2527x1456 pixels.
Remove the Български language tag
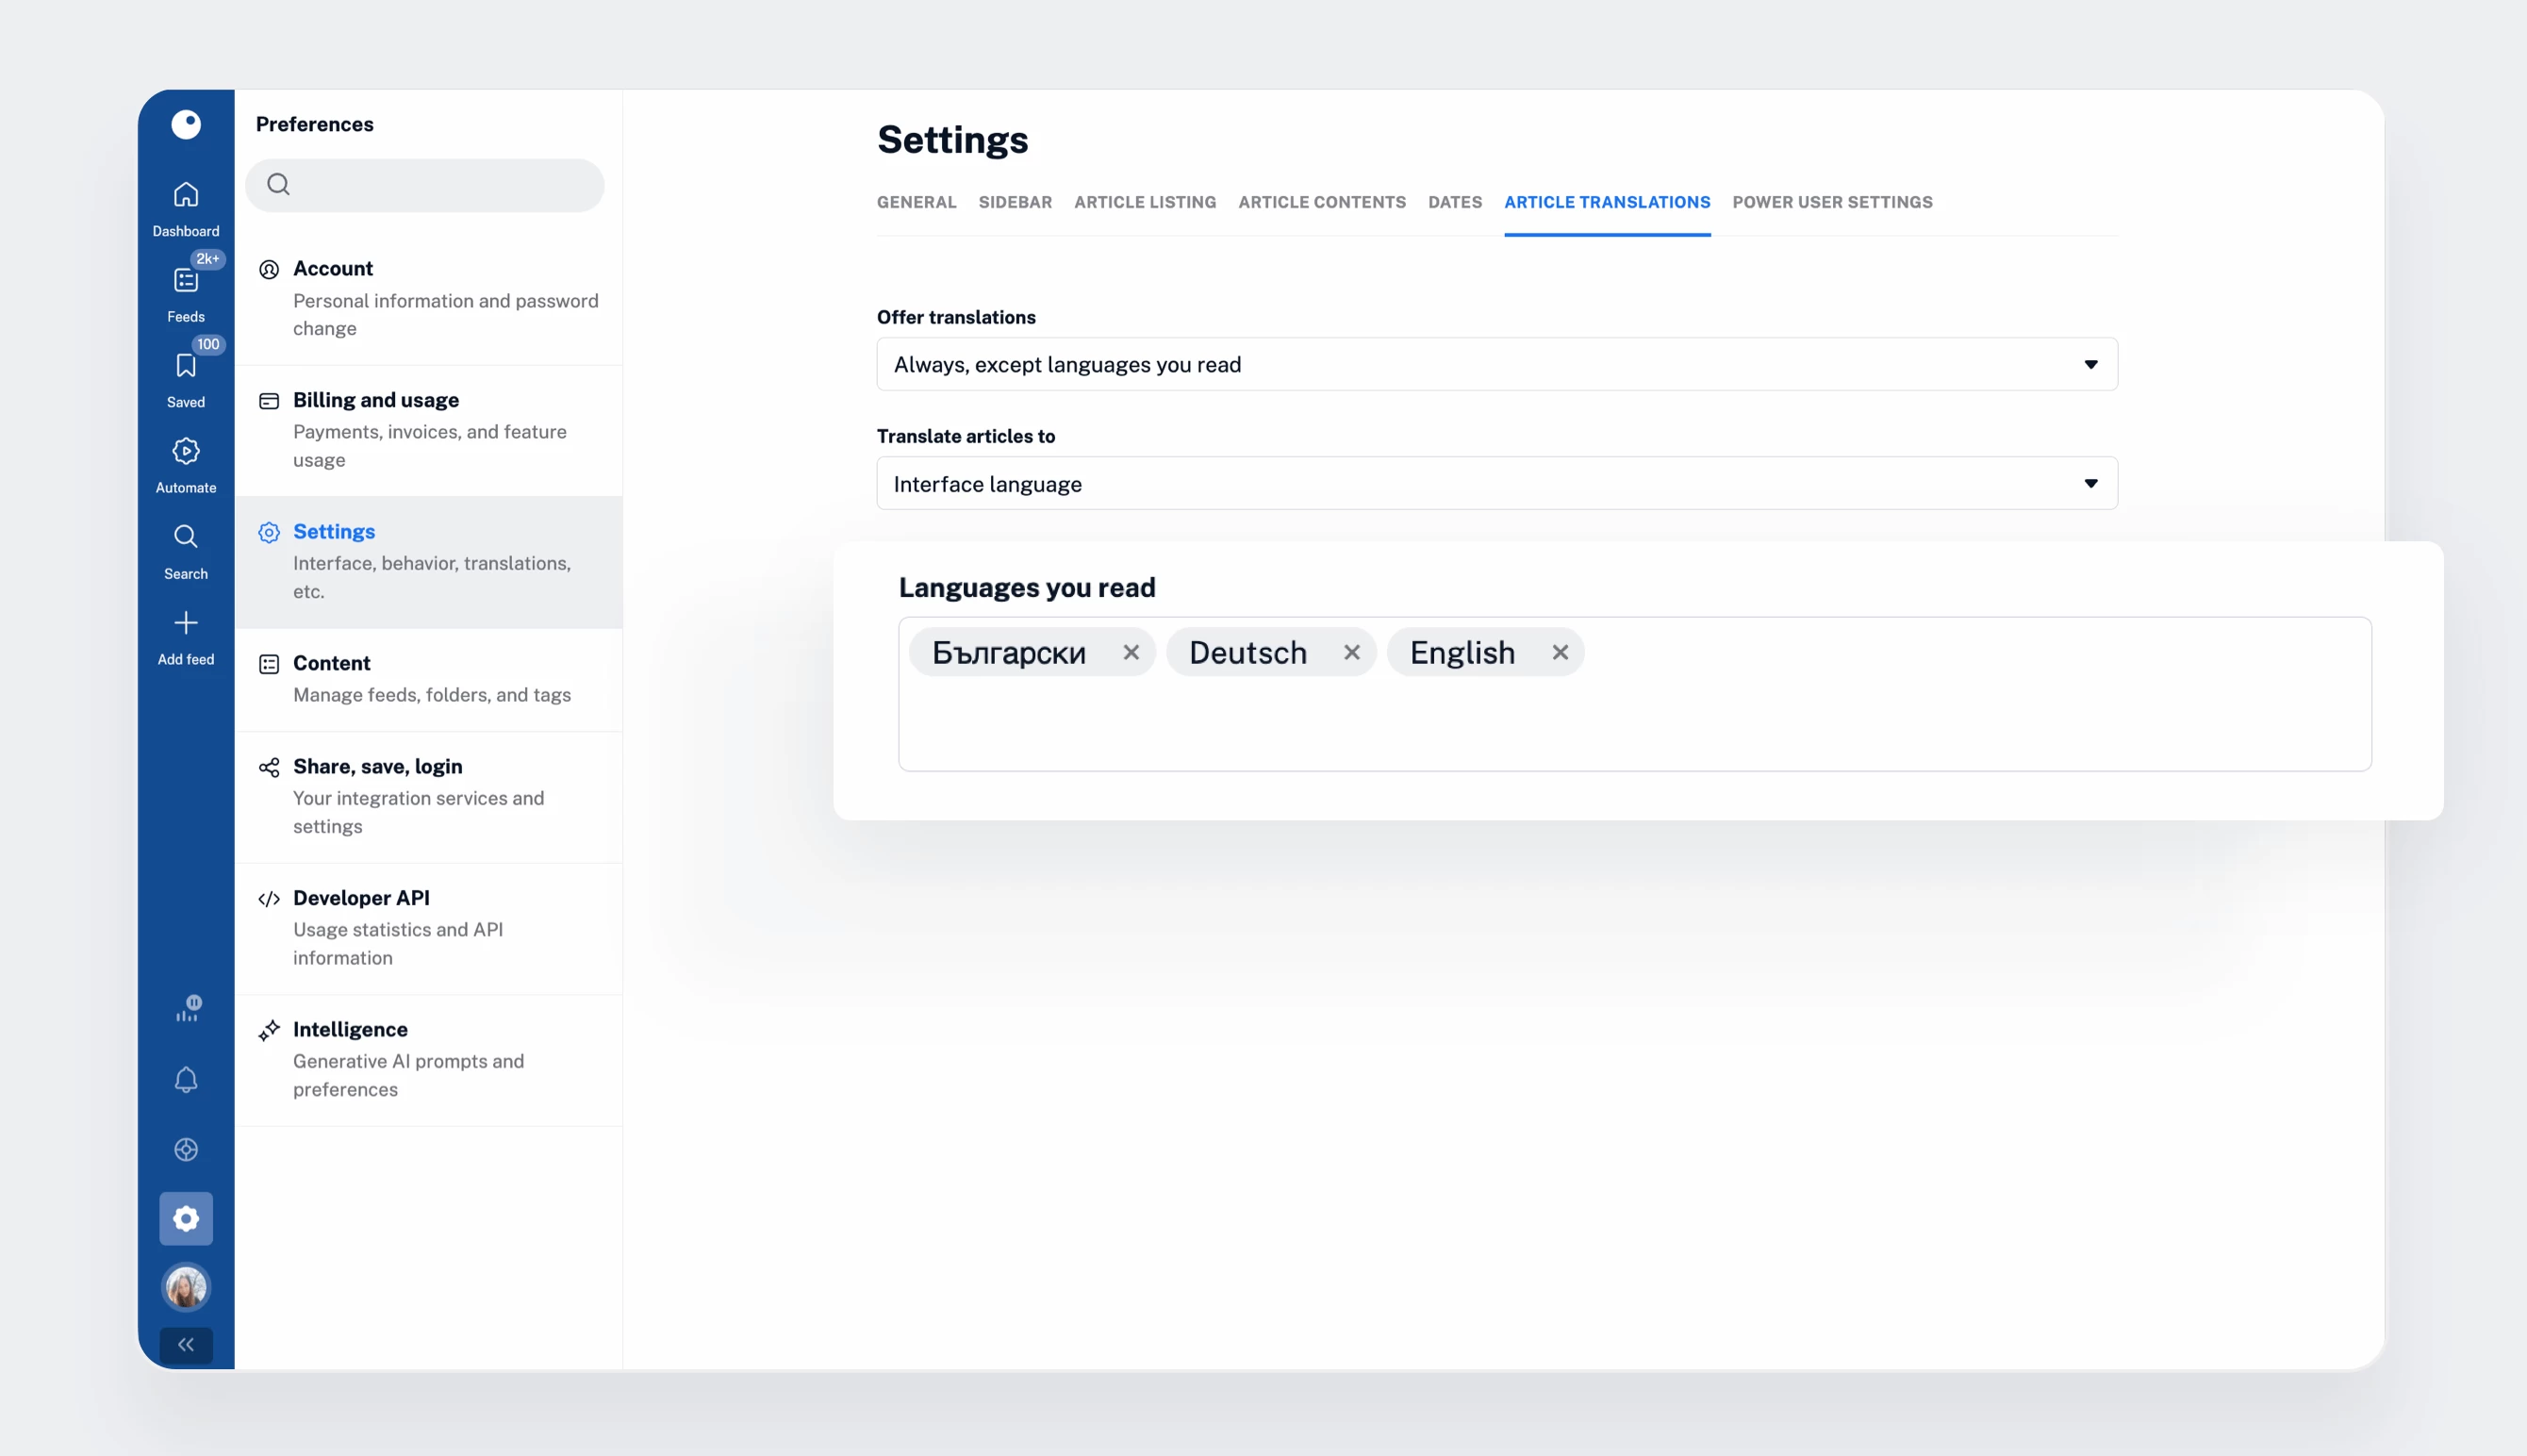(x=1131, y=652)
